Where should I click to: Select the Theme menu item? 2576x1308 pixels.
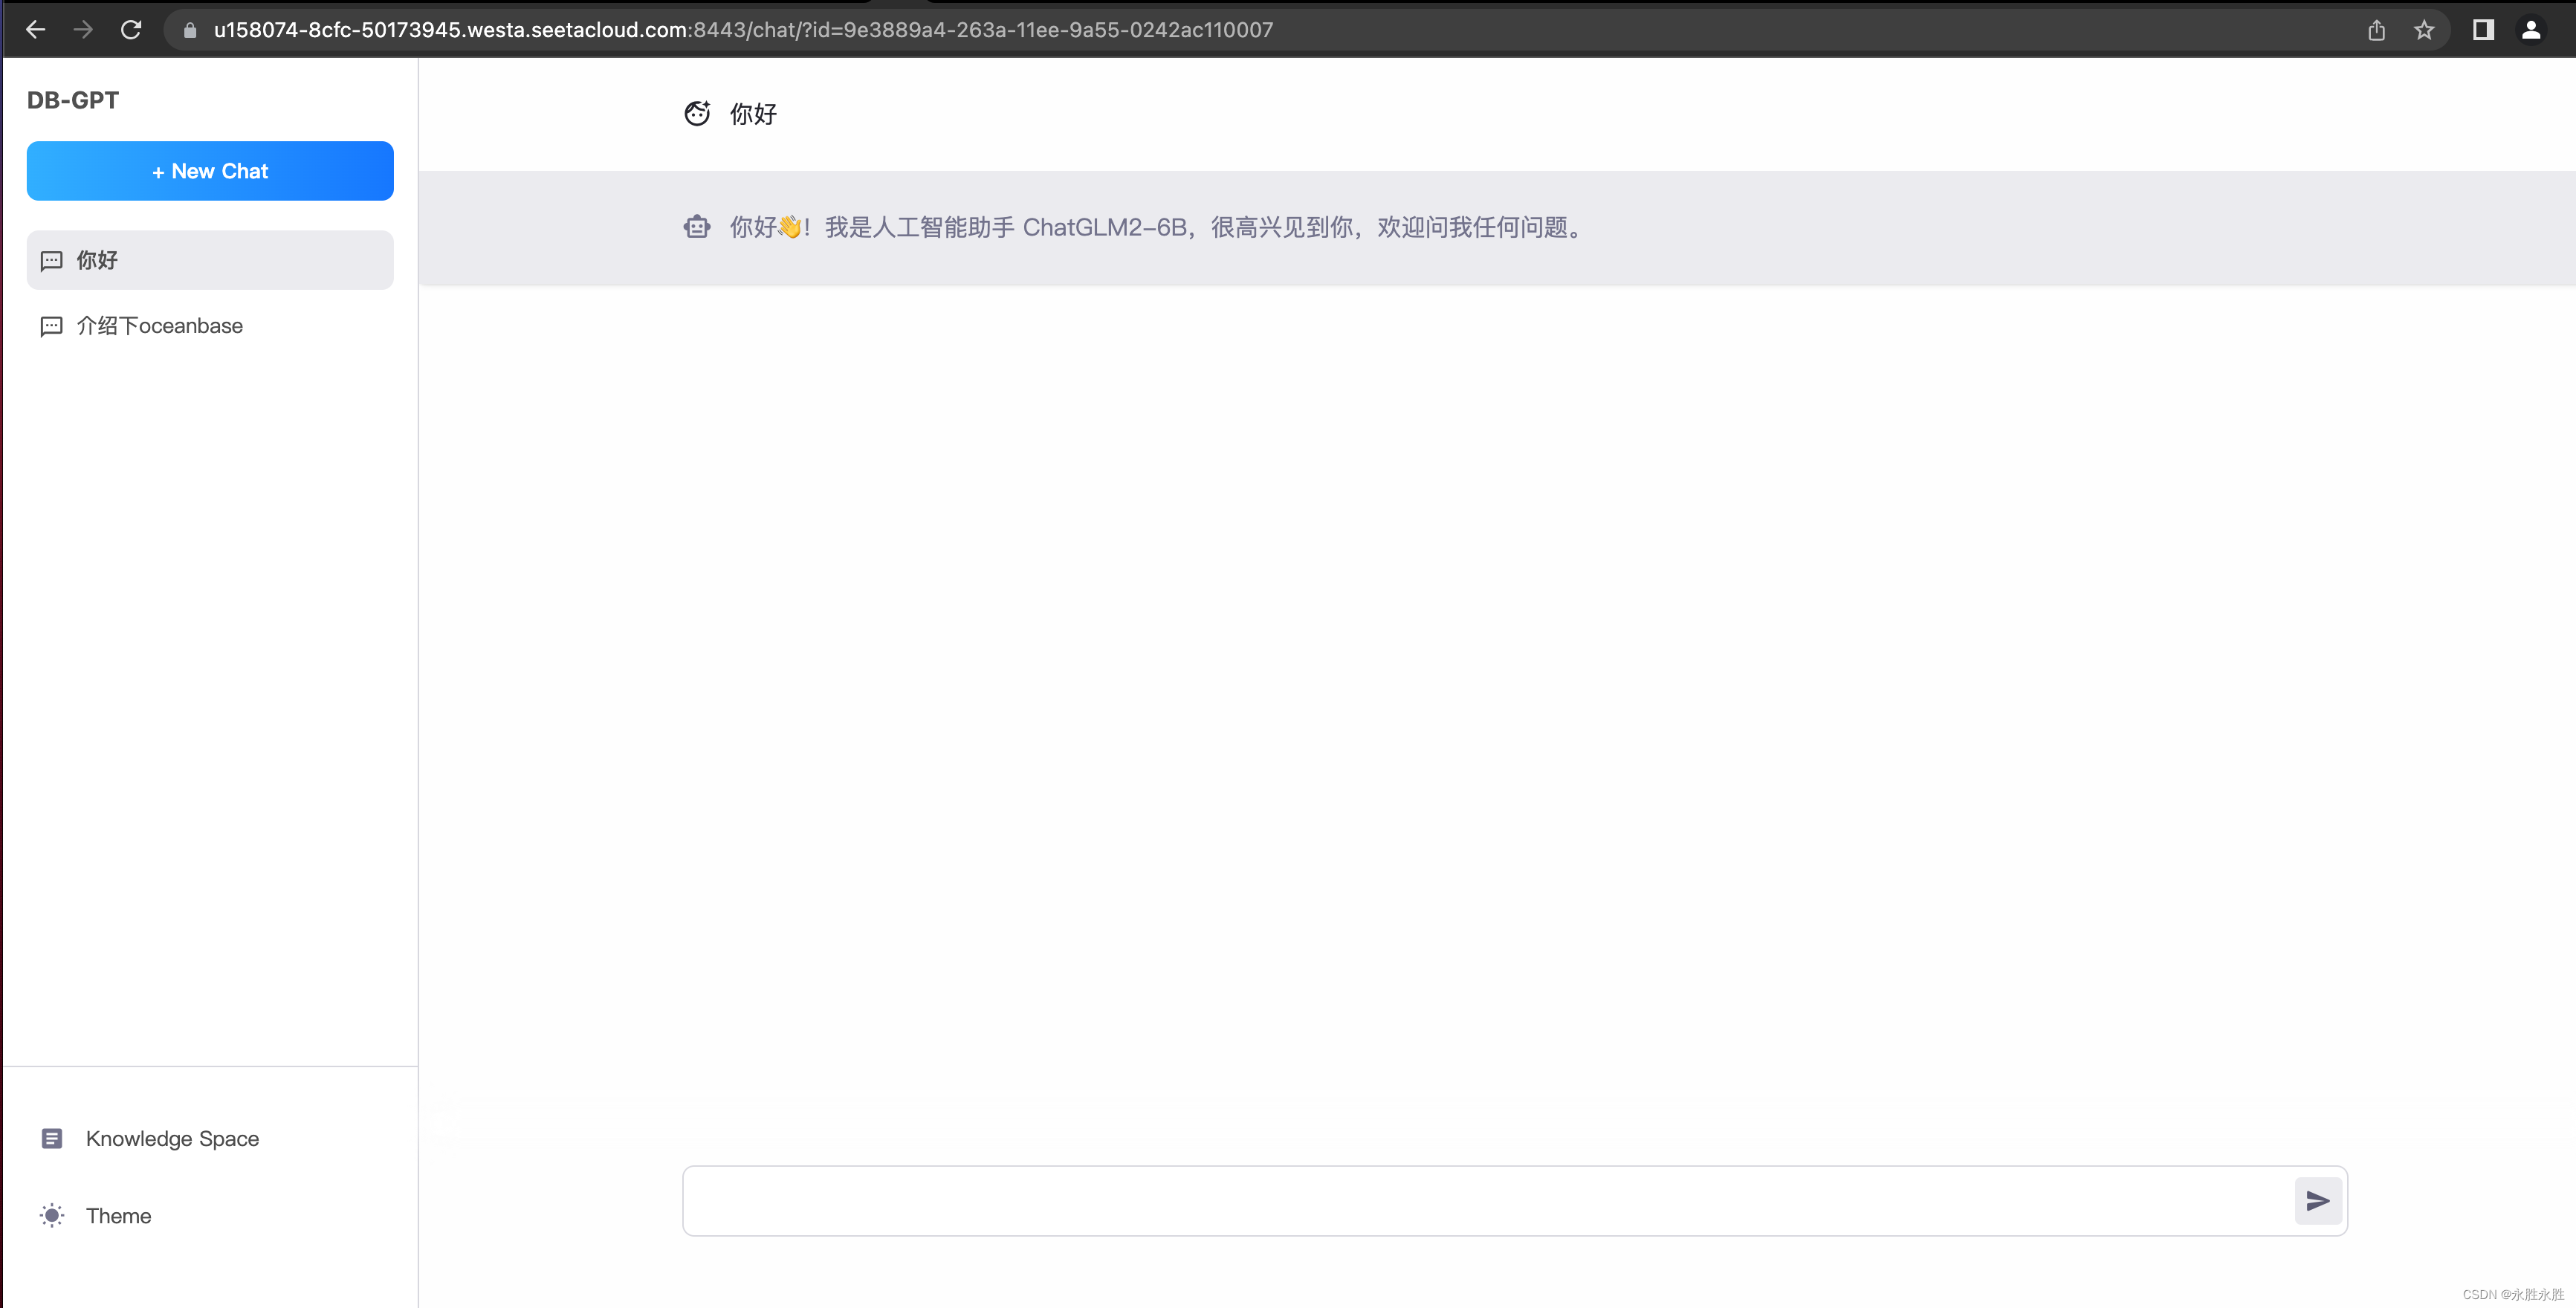[x=118, y=1214]
